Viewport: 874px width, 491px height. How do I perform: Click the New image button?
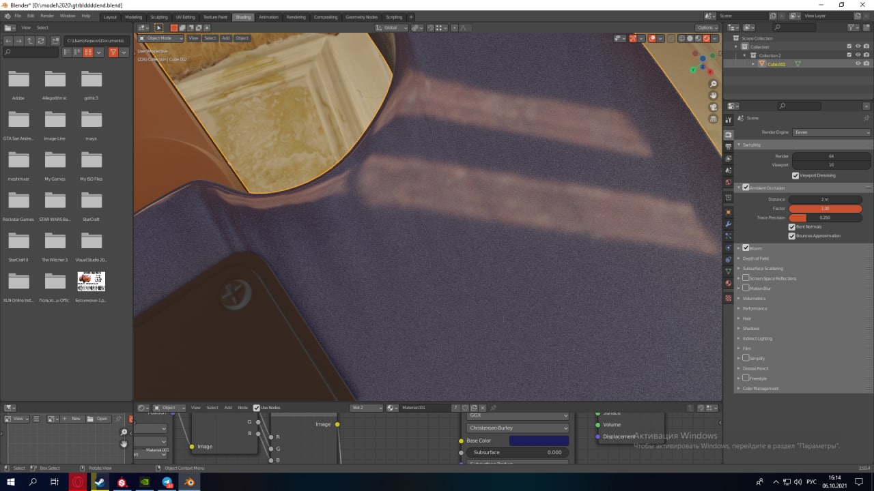point(72,419)
